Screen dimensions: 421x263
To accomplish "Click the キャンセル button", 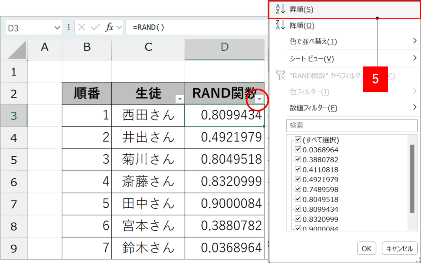I will click(x=399, y=248).
